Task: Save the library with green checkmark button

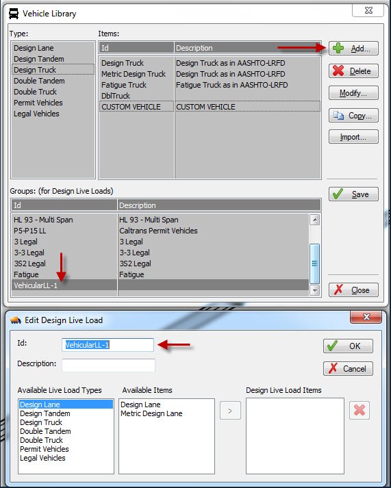Action: click(x=353, y=194)
